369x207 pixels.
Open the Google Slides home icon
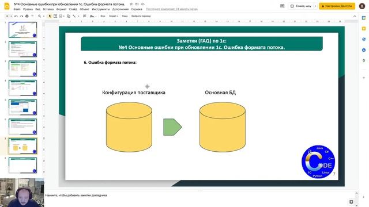click(x=7, y=6)
